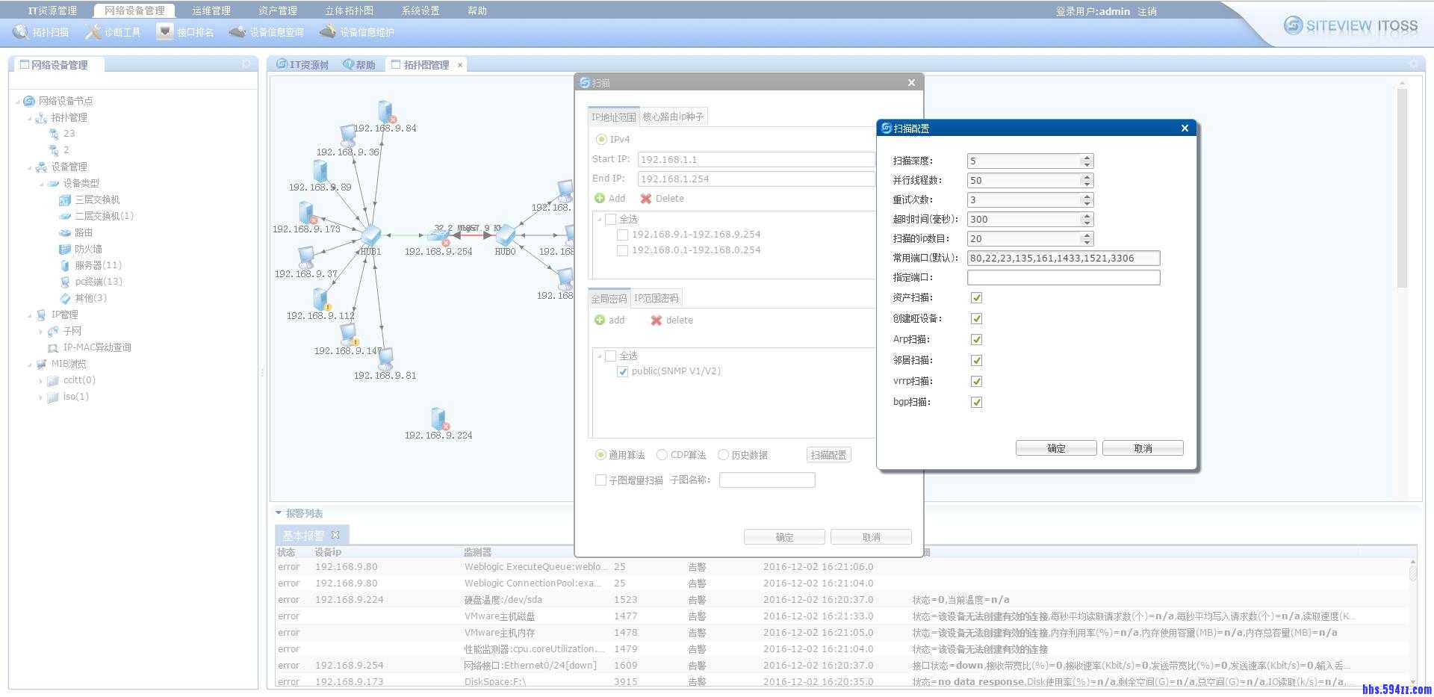The width and height of the screenshot is (1434, 697).
Task: Select the CDP算法 radio button
Action: click(x=662, y=455)
